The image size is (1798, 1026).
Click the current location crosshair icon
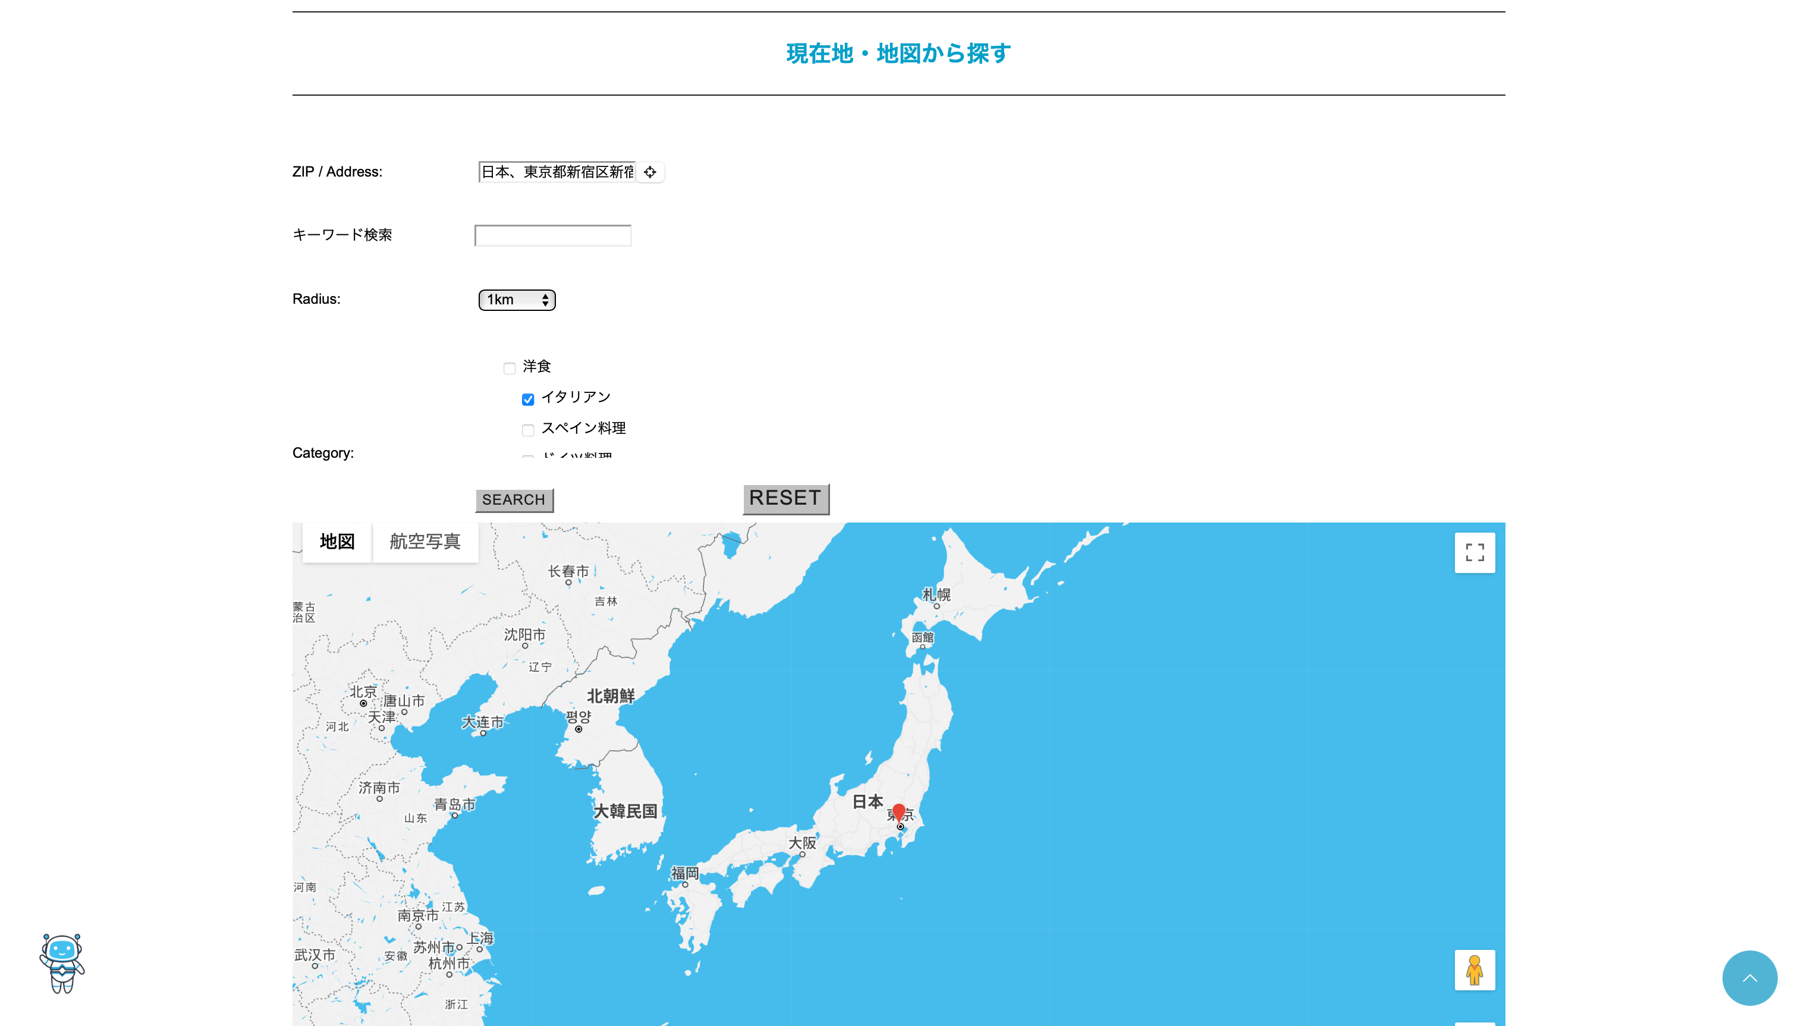(649, 172)
